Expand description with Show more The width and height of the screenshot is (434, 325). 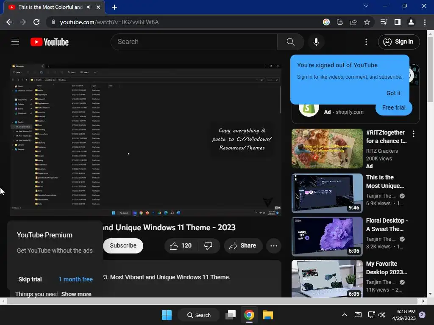point(76,294)
